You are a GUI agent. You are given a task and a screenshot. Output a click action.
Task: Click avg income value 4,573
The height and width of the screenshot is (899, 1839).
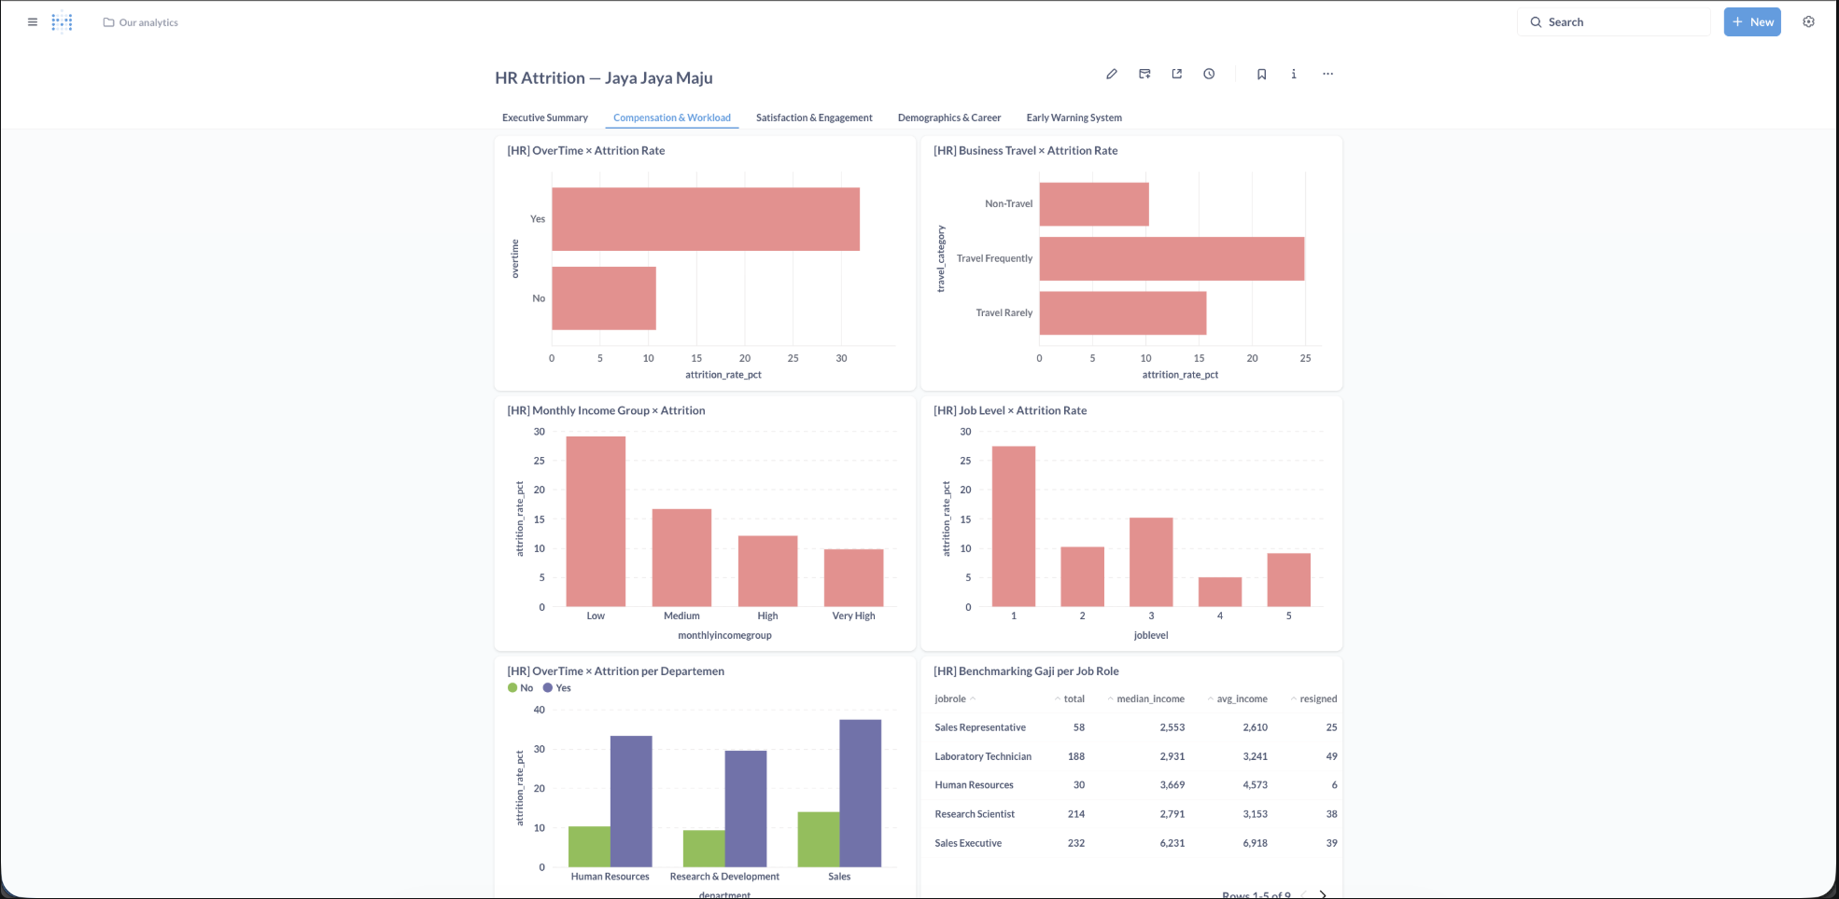click(x=1255, y=785)
